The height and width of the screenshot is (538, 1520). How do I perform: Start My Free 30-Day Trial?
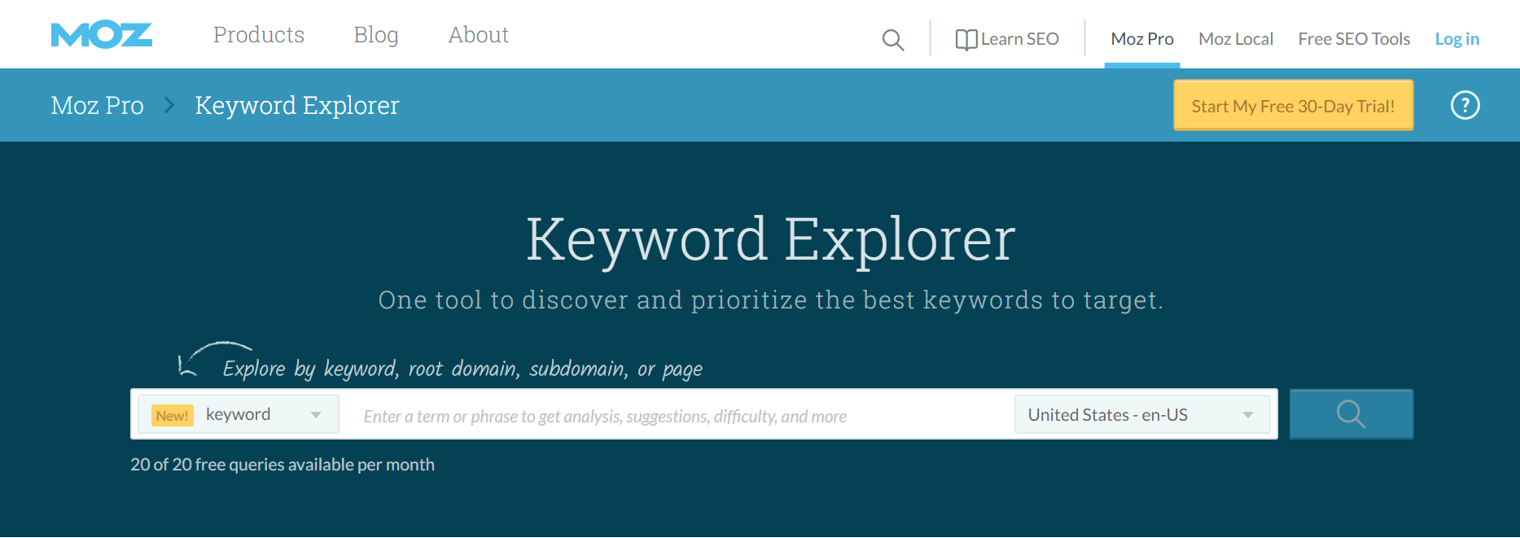point(1293,106)
